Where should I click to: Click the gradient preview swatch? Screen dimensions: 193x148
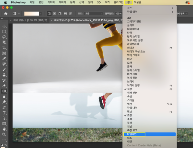coord(32,14)
